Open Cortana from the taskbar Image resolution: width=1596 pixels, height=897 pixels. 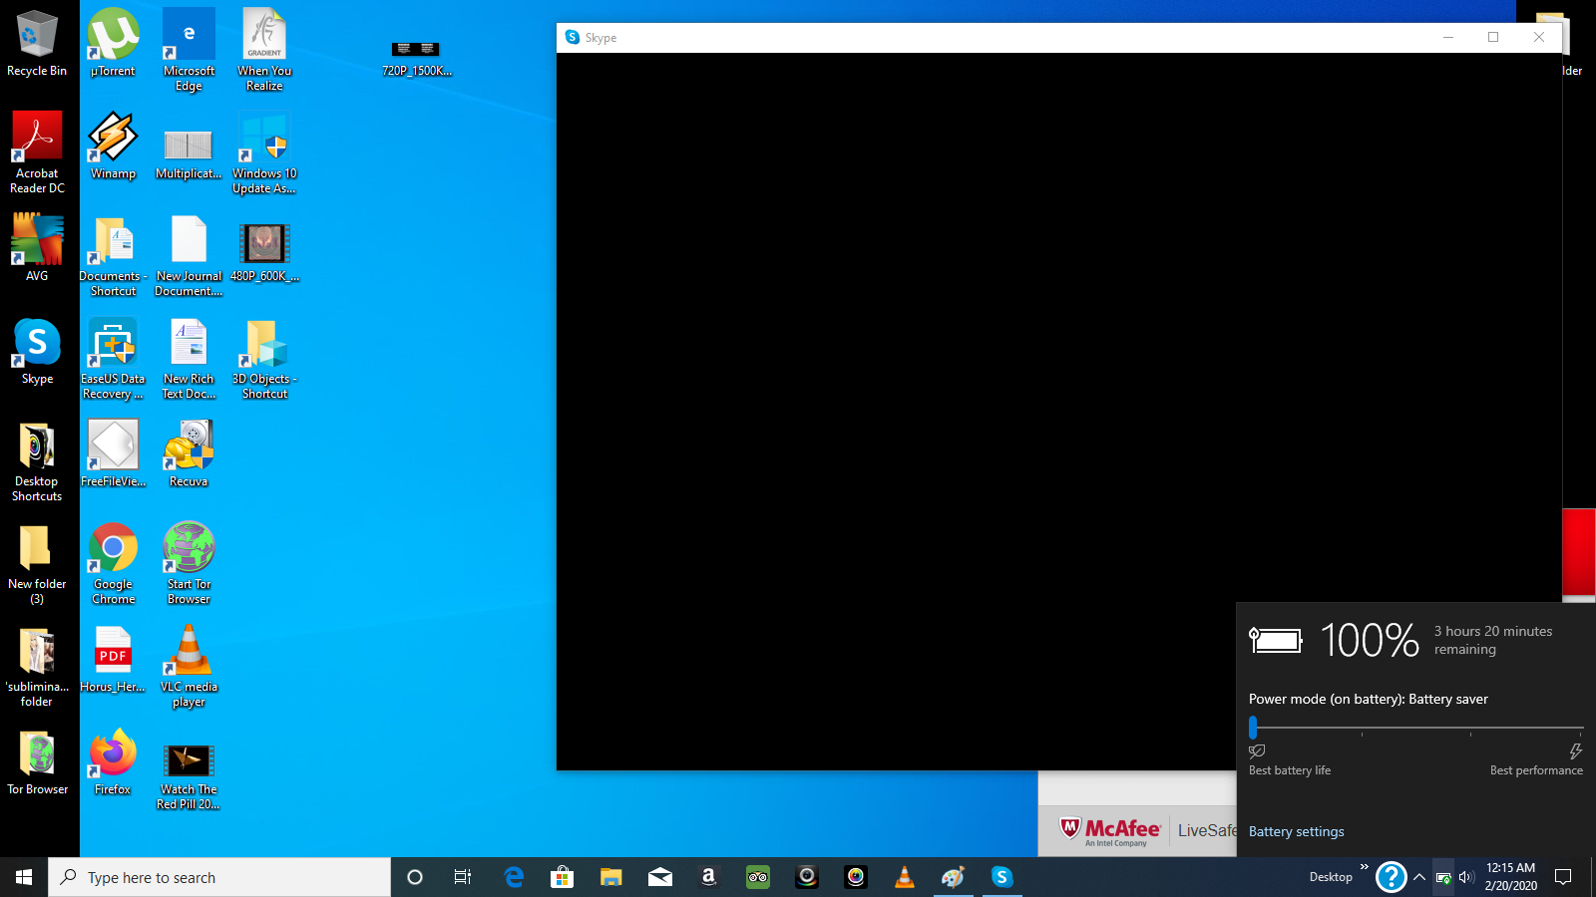click(415, 877)
